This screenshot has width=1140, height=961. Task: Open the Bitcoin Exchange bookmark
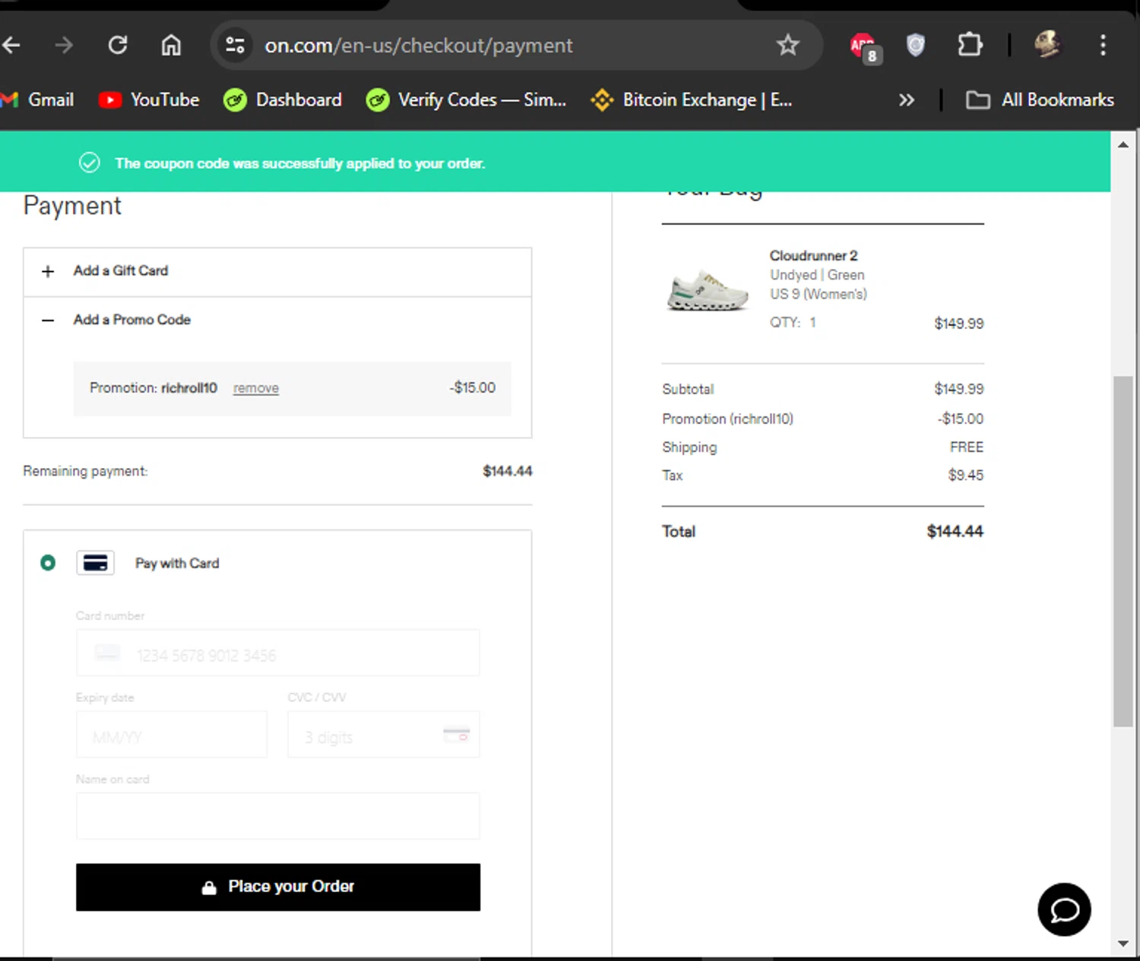[x=692, y=100]
